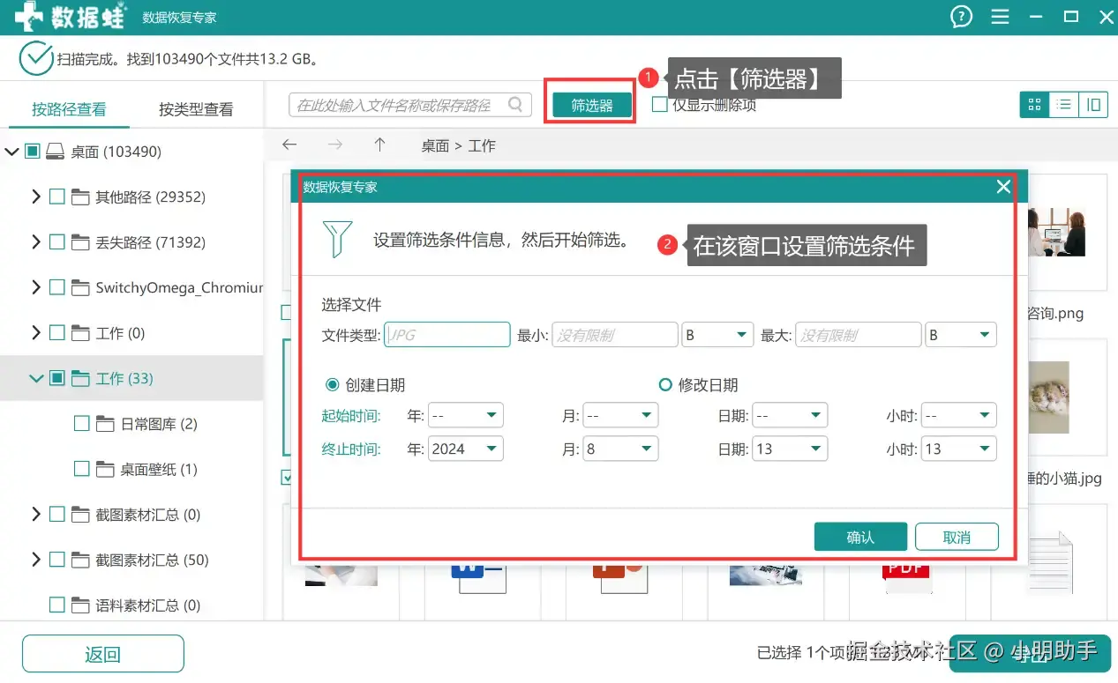Check the 桌面壁纸 (1) checkbox

click(82, 470)
